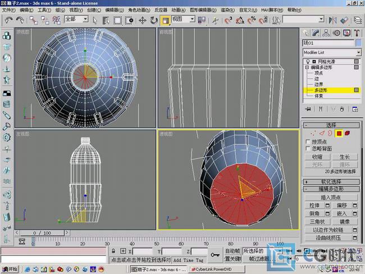Toggle the 3D Snap magnet
This screenshot has height=274, width=365.
click(x=229, y=20)
